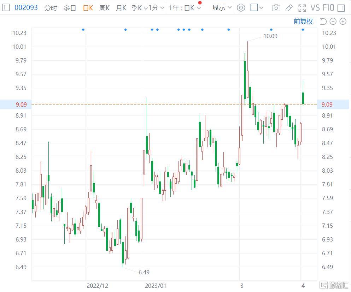Click the red notification dot
351x292 pixels.
point(200,3)
